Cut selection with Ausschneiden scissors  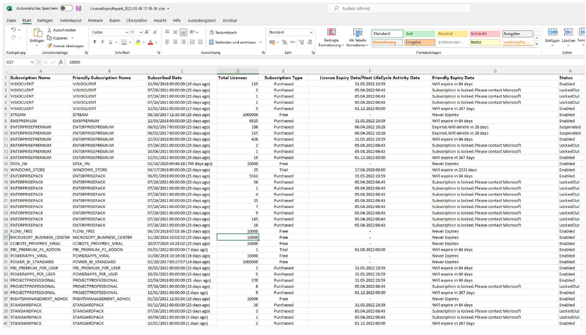(x=49, y=30)
